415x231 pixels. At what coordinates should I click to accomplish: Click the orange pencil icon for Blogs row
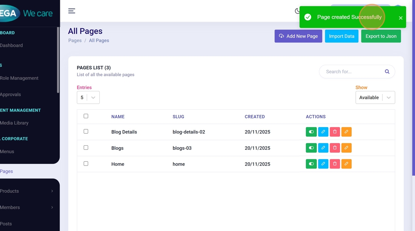point(346,148)
